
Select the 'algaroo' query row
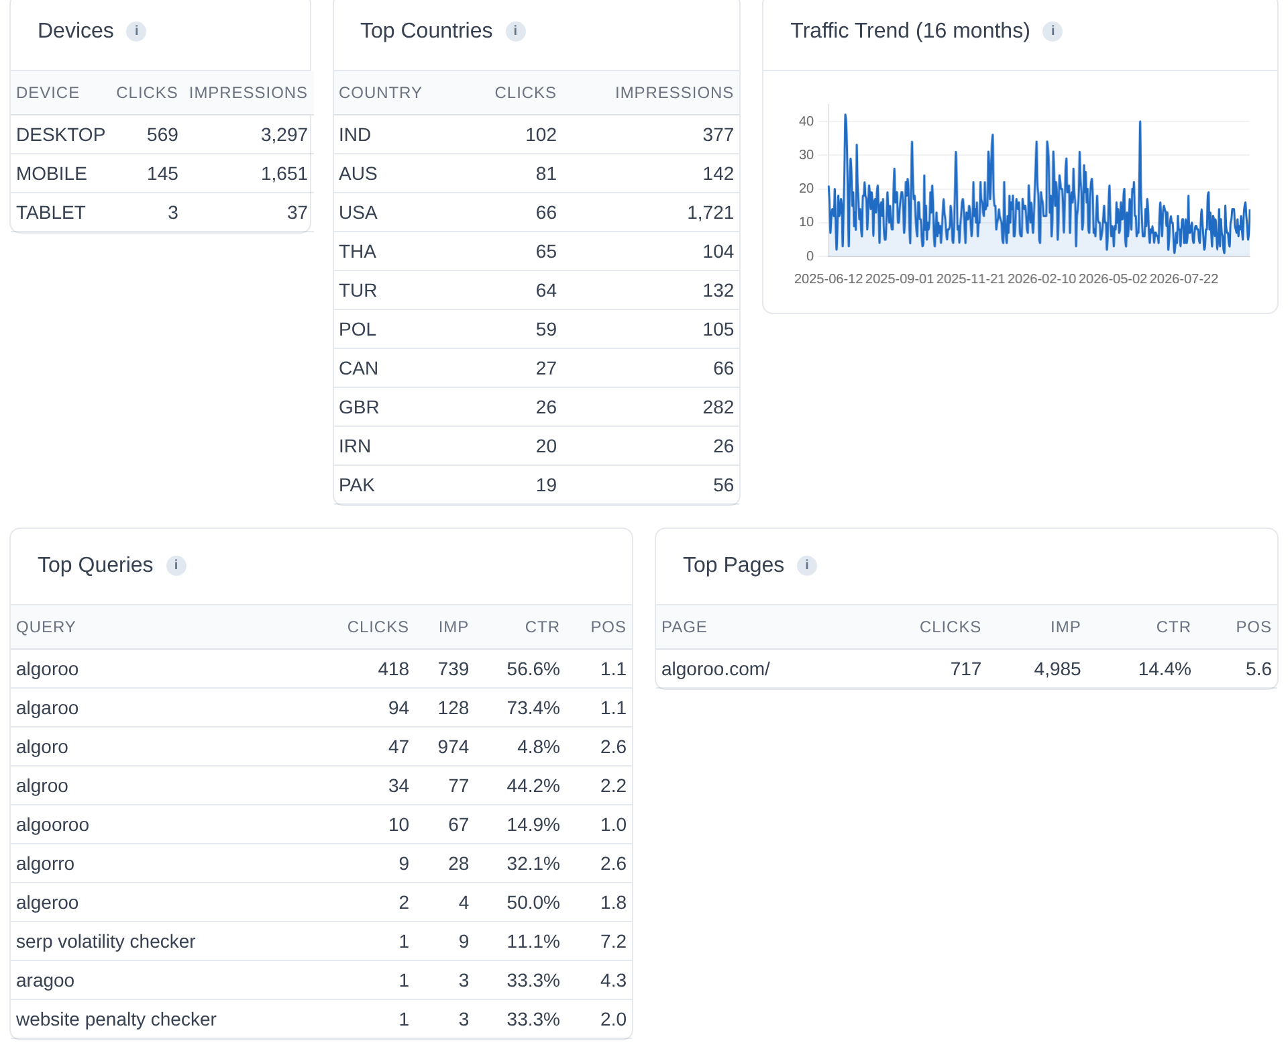pyautogui.click(x=321, y=708)
